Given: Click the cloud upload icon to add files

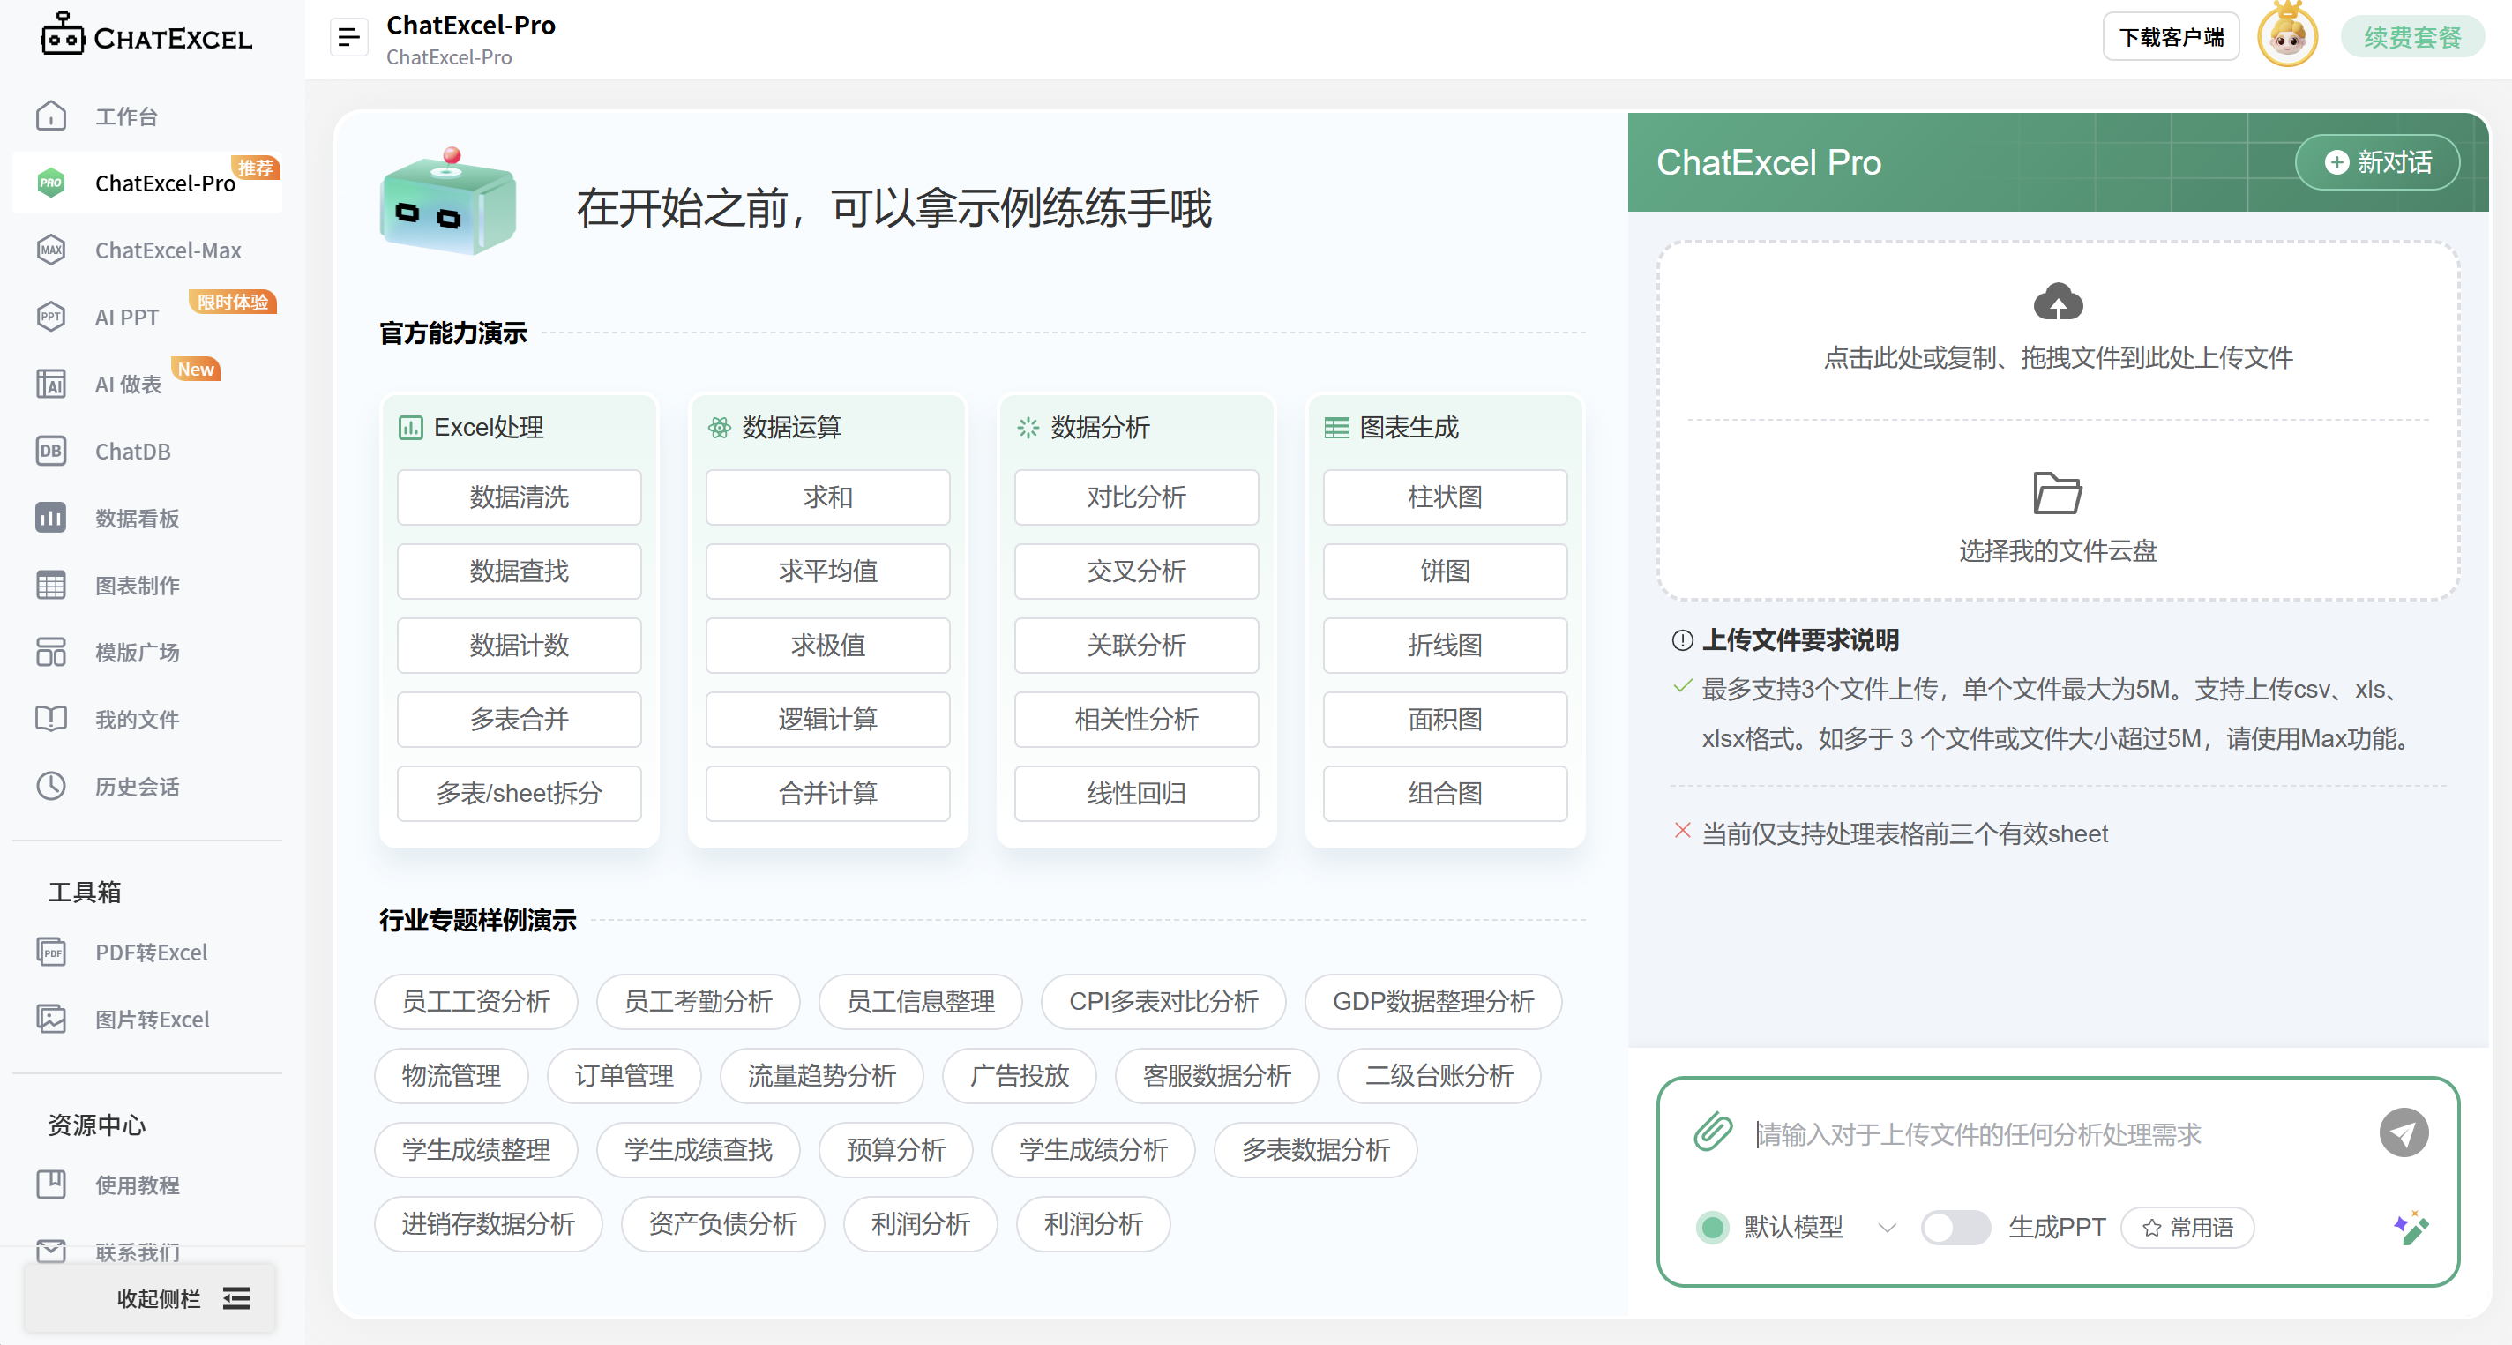Looking at the screenshot, I should (x=2059, y=303).
